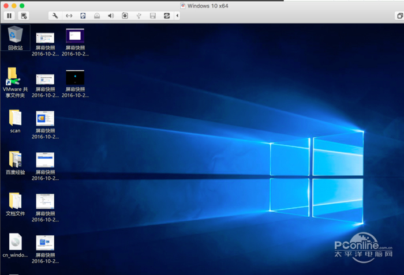Click the sharing sync icon in toolbar

pyautogui.click(x=167, y=16)
